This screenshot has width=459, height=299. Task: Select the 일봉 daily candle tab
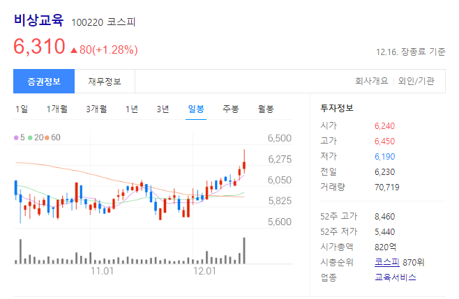coord(196,109)
